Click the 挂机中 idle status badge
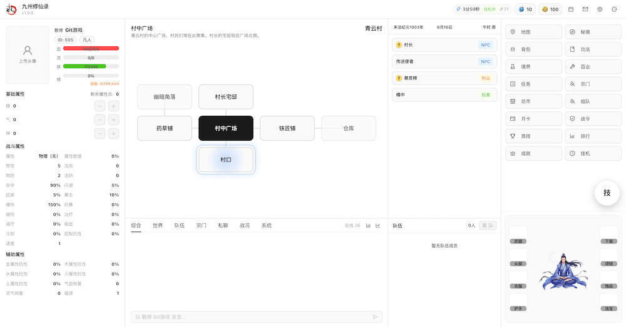The width and height of the screenshot is (626, 327). (490, 9)
